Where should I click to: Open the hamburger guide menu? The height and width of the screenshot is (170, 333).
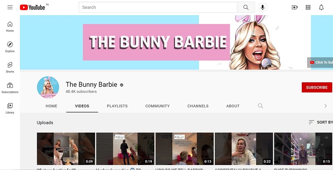click(x=10, y=7)
